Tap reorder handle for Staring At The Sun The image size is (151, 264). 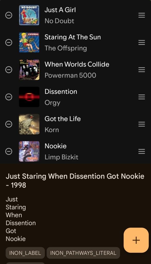(141, 43)
